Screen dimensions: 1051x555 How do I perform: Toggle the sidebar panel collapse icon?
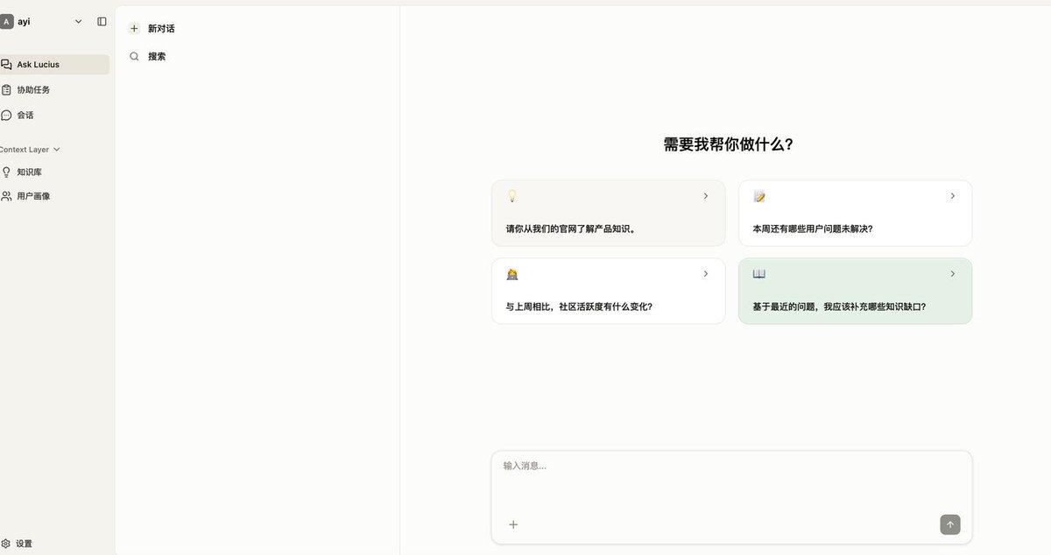point(102,21)
